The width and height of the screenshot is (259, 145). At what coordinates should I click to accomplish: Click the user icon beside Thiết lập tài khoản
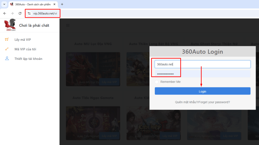7,59
